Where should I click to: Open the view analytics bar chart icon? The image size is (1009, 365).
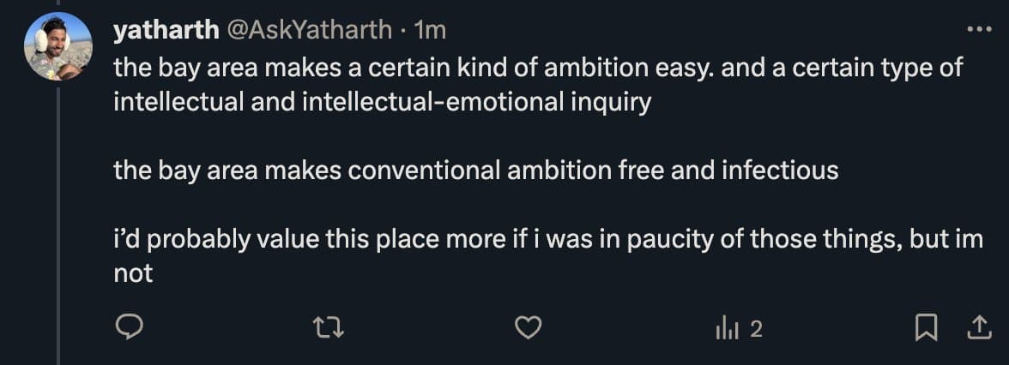tap(727, 328)
